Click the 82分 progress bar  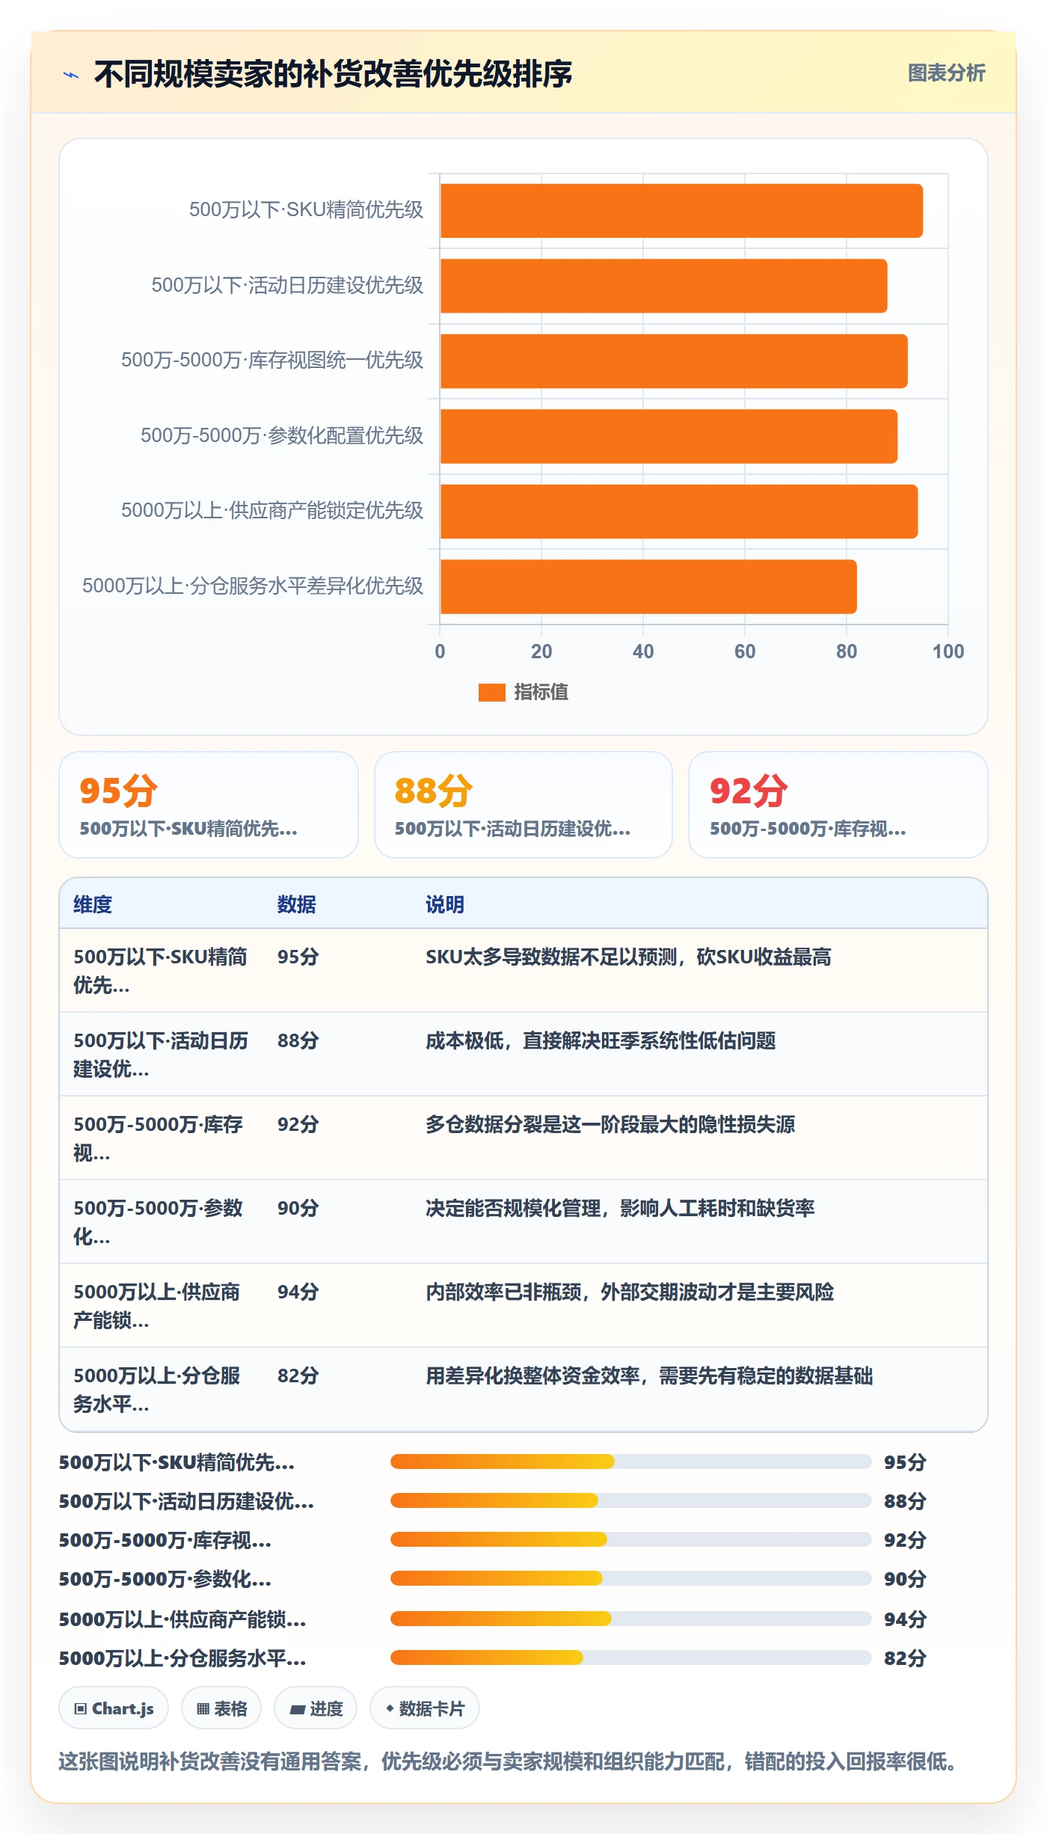tap(630, 1657)
